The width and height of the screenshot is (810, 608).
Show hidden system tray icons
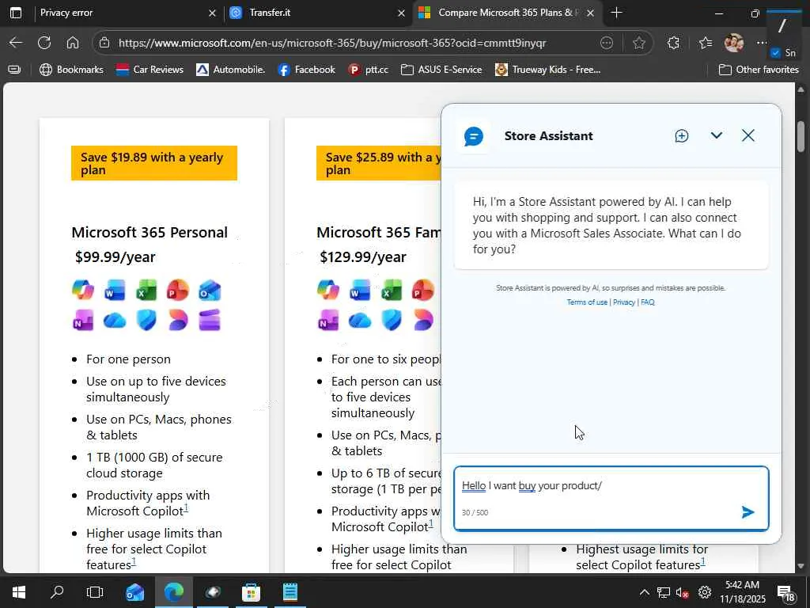[x=644, y=592]
